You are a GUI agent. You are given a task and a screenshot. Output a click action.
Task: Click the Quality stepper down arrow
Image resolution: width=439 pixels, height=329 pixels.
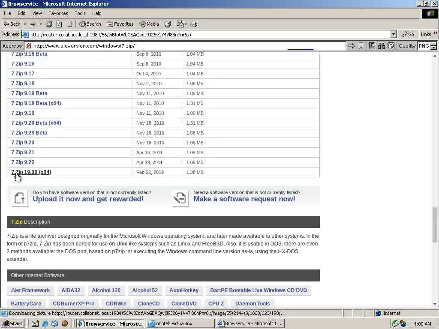coord(434,48)
